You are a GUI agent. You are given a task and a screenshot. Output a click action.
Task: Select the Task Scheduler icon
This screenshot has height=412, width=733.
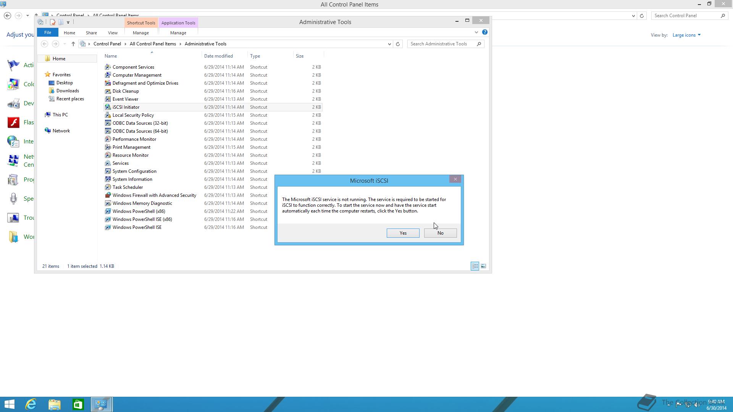108,187
